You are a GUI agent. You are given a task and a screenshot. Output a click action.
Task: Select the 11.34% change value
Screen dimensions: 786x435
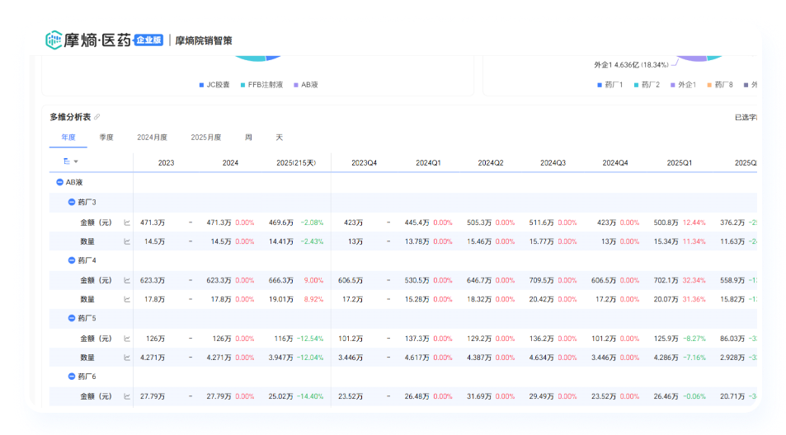click(x=694, y=241)
